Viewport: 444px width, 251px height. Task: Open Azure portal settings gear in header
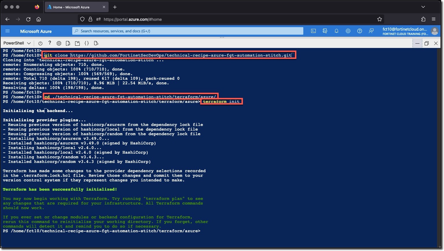(x=348, y=31)
